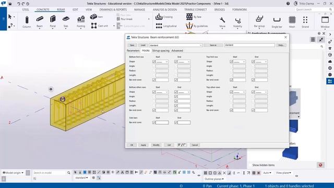Select the Single bar tool

point(277,22)
